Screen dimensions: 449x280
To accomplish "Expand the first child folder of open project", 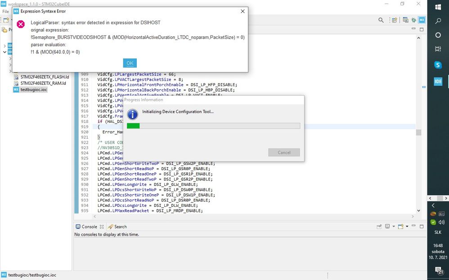I will pyautogui.click(x=10, y=58).
